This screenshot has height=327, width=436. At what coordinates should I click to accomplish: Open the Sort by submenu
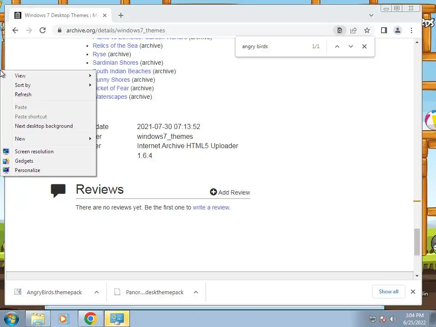coord(53,85)
